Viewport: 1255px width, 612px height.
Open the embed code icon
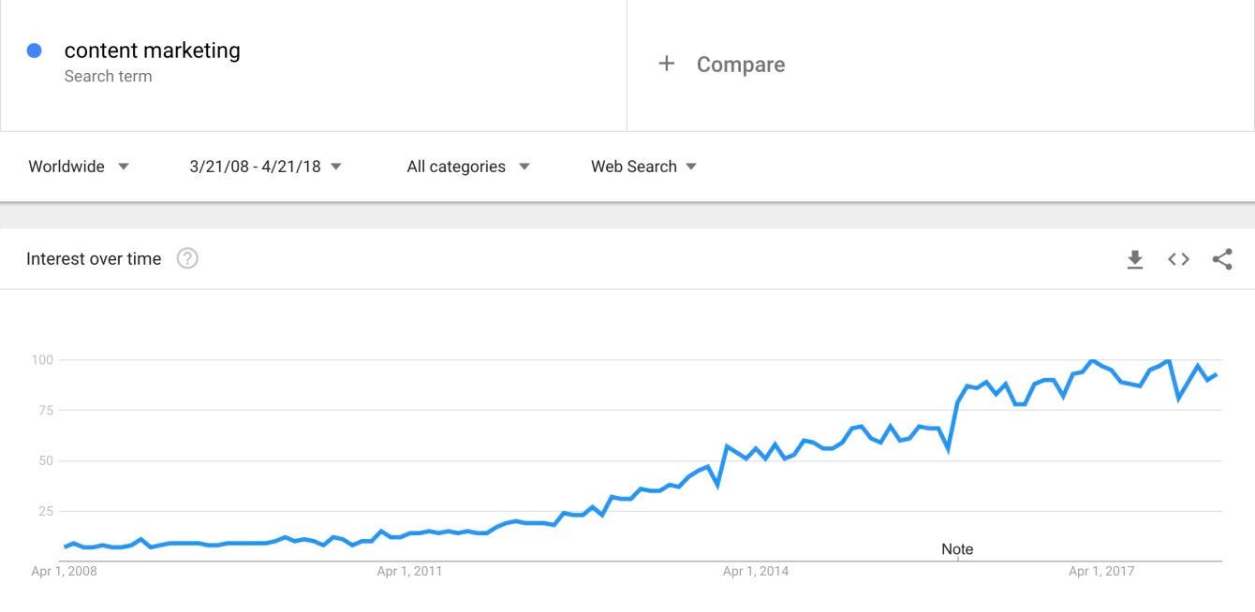[1178, 259]
